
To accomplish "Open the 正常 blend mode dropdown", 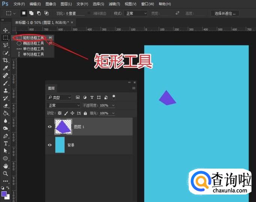I will (64, 106).
